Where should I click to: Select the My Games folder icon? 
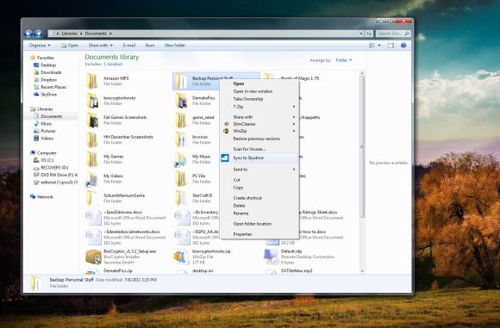pyautogui.click(x=92, y=159)
